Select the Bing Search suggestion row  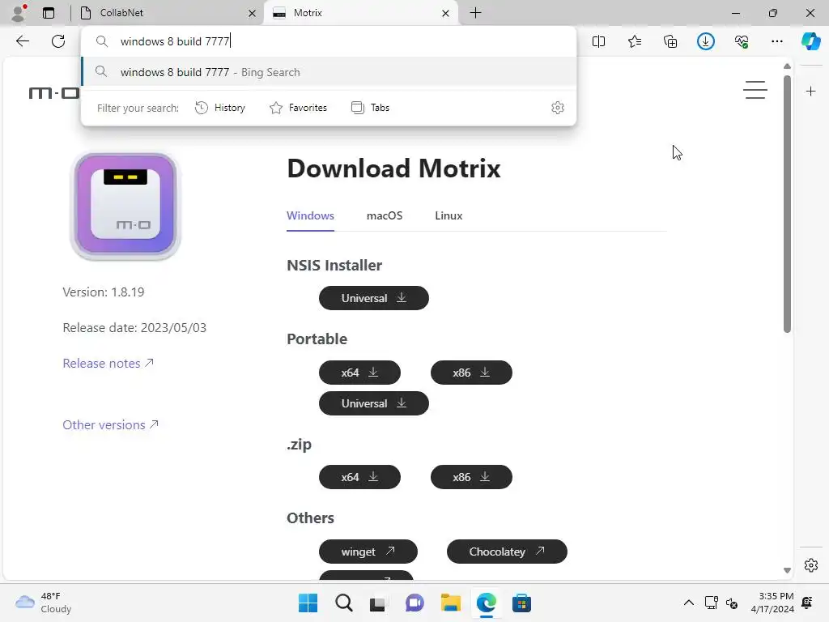pos(329,72)
